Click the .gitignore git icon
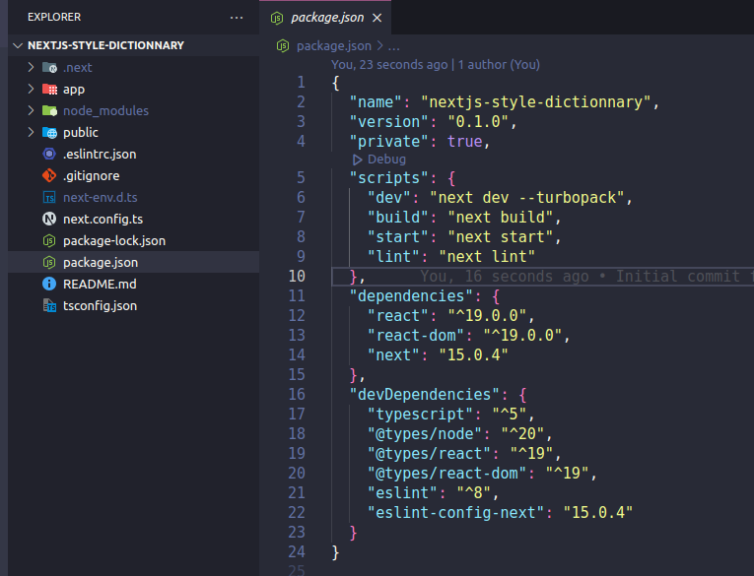Image resolution: width=754 pixels, height=576 pixels. [x=49, y=175]
